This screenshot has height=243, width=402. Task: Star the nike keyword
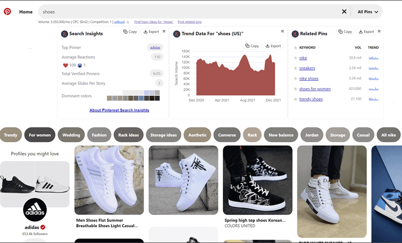[x=295, y=58]
